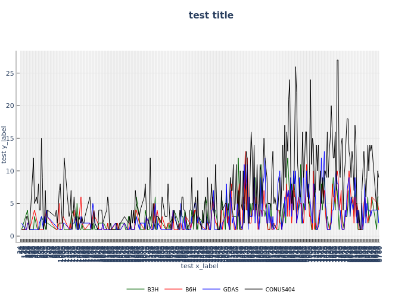Hide the CONUS404 trace from legend
This screenshot has height=298, width=417.
click(x=279, y=290)
